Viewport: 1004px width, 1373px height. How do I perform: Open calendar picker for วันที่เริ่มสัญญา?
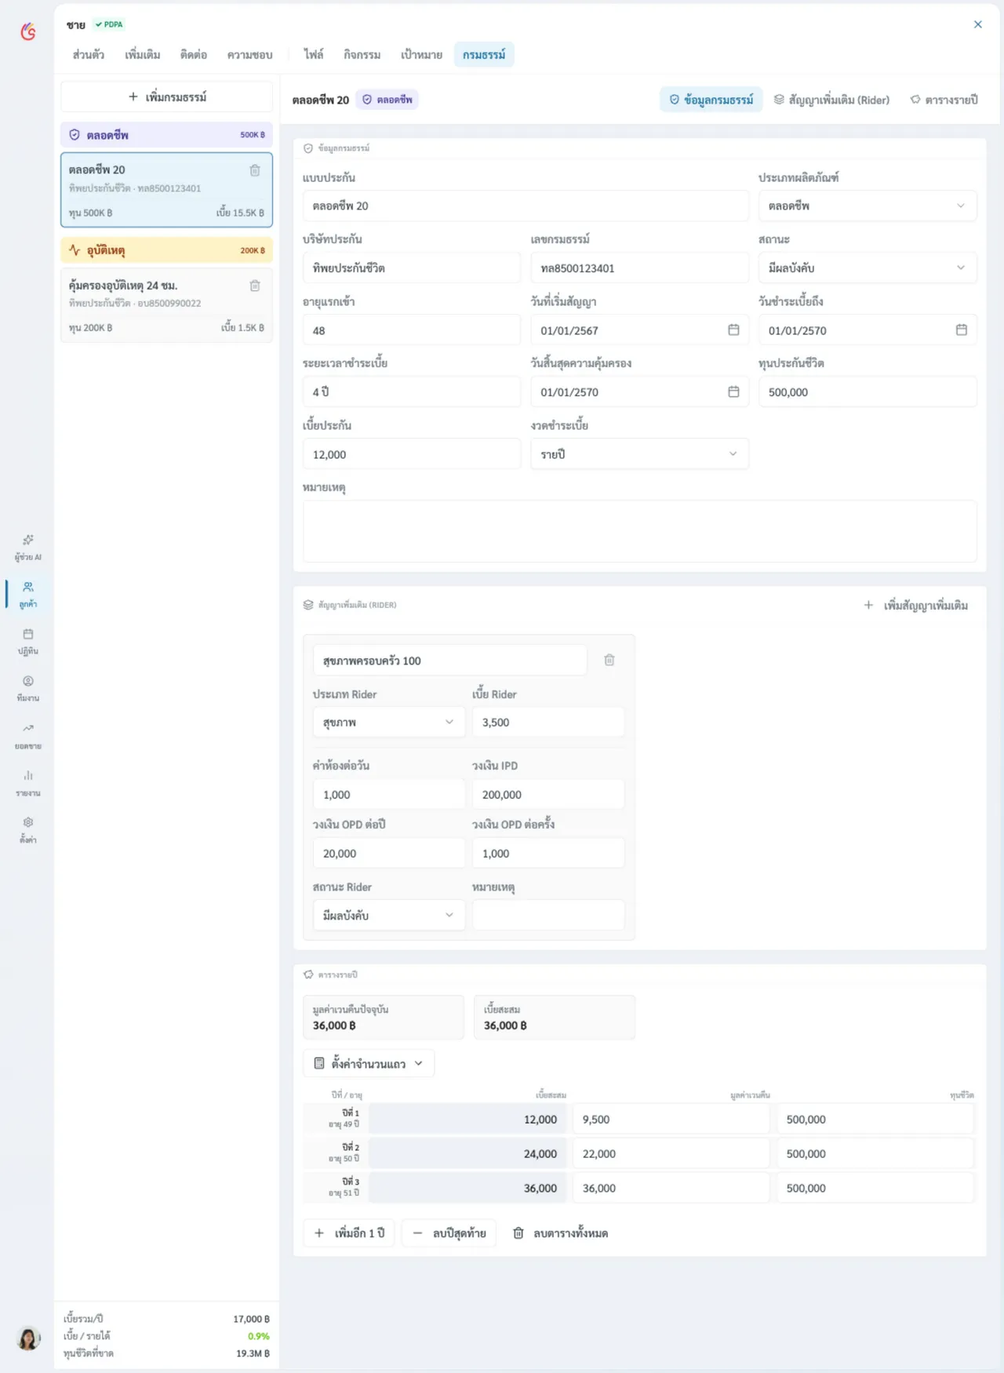click(733, 330)
